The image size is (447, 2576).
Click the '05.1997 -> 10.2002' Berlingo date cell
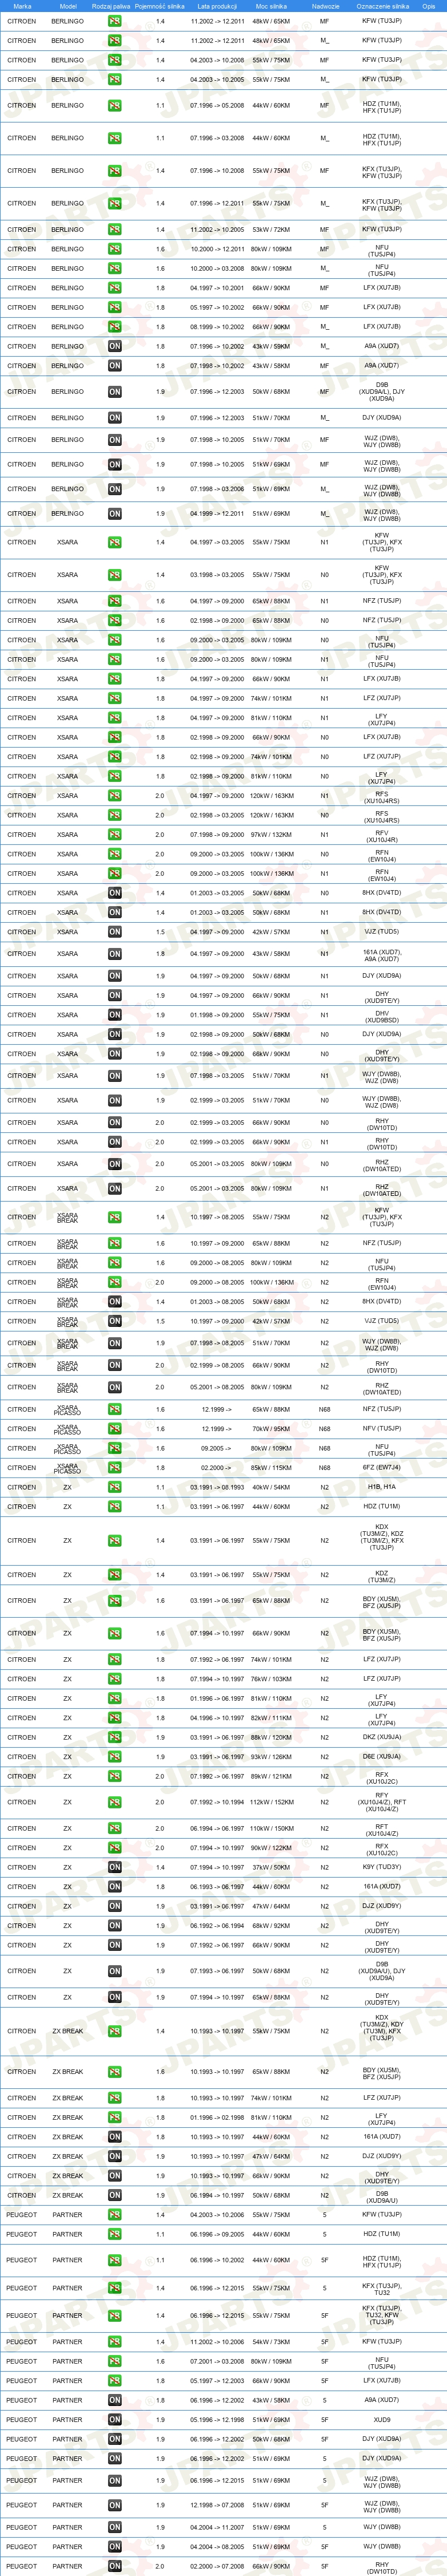[x=218, y=308]
